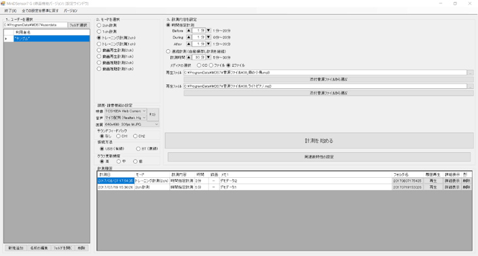
Task: Click the browse button for the second 再生ファイル
Action: (x=471, y=86)
